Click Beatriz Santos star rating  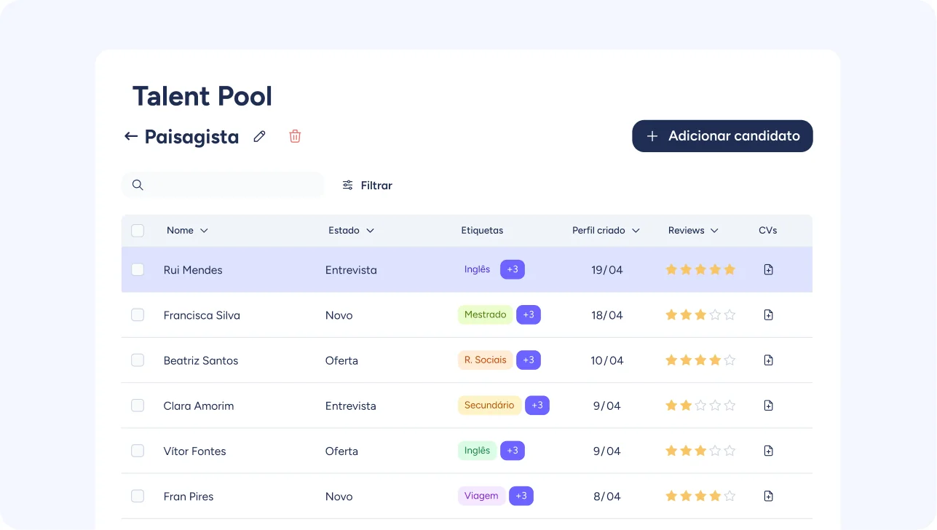pos(700,360)
